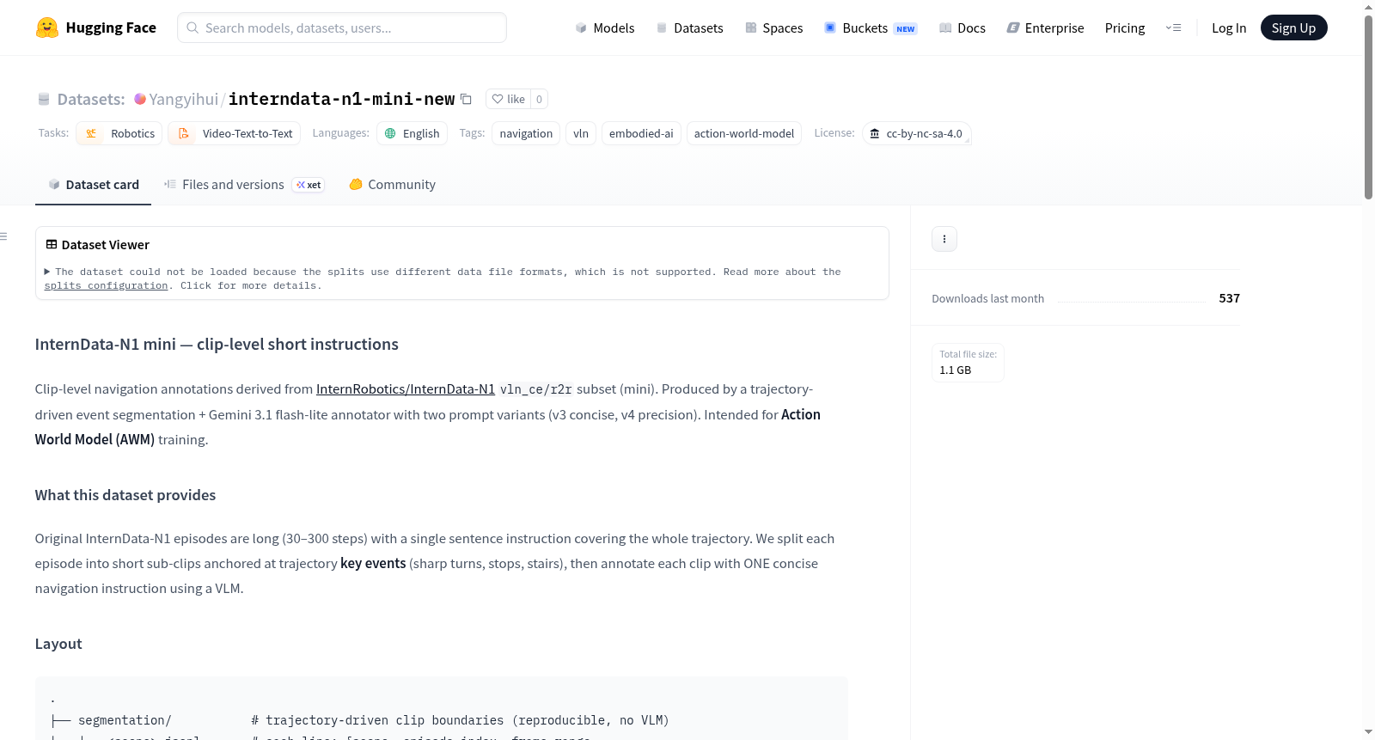
Task: Open Spaces in the top navigation
Action: pos(774,28)
